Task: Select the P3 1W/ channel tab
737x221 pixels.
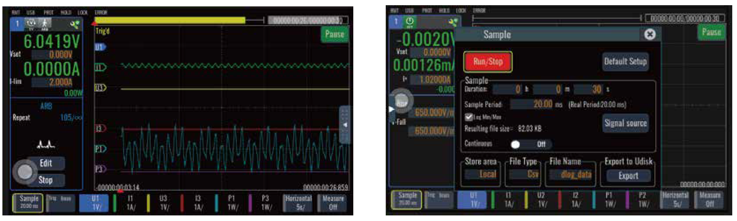Action: 266,203
